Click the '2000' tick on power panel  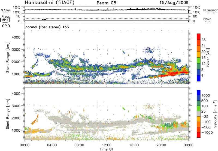pyautogui.click(x=16, y=62)
